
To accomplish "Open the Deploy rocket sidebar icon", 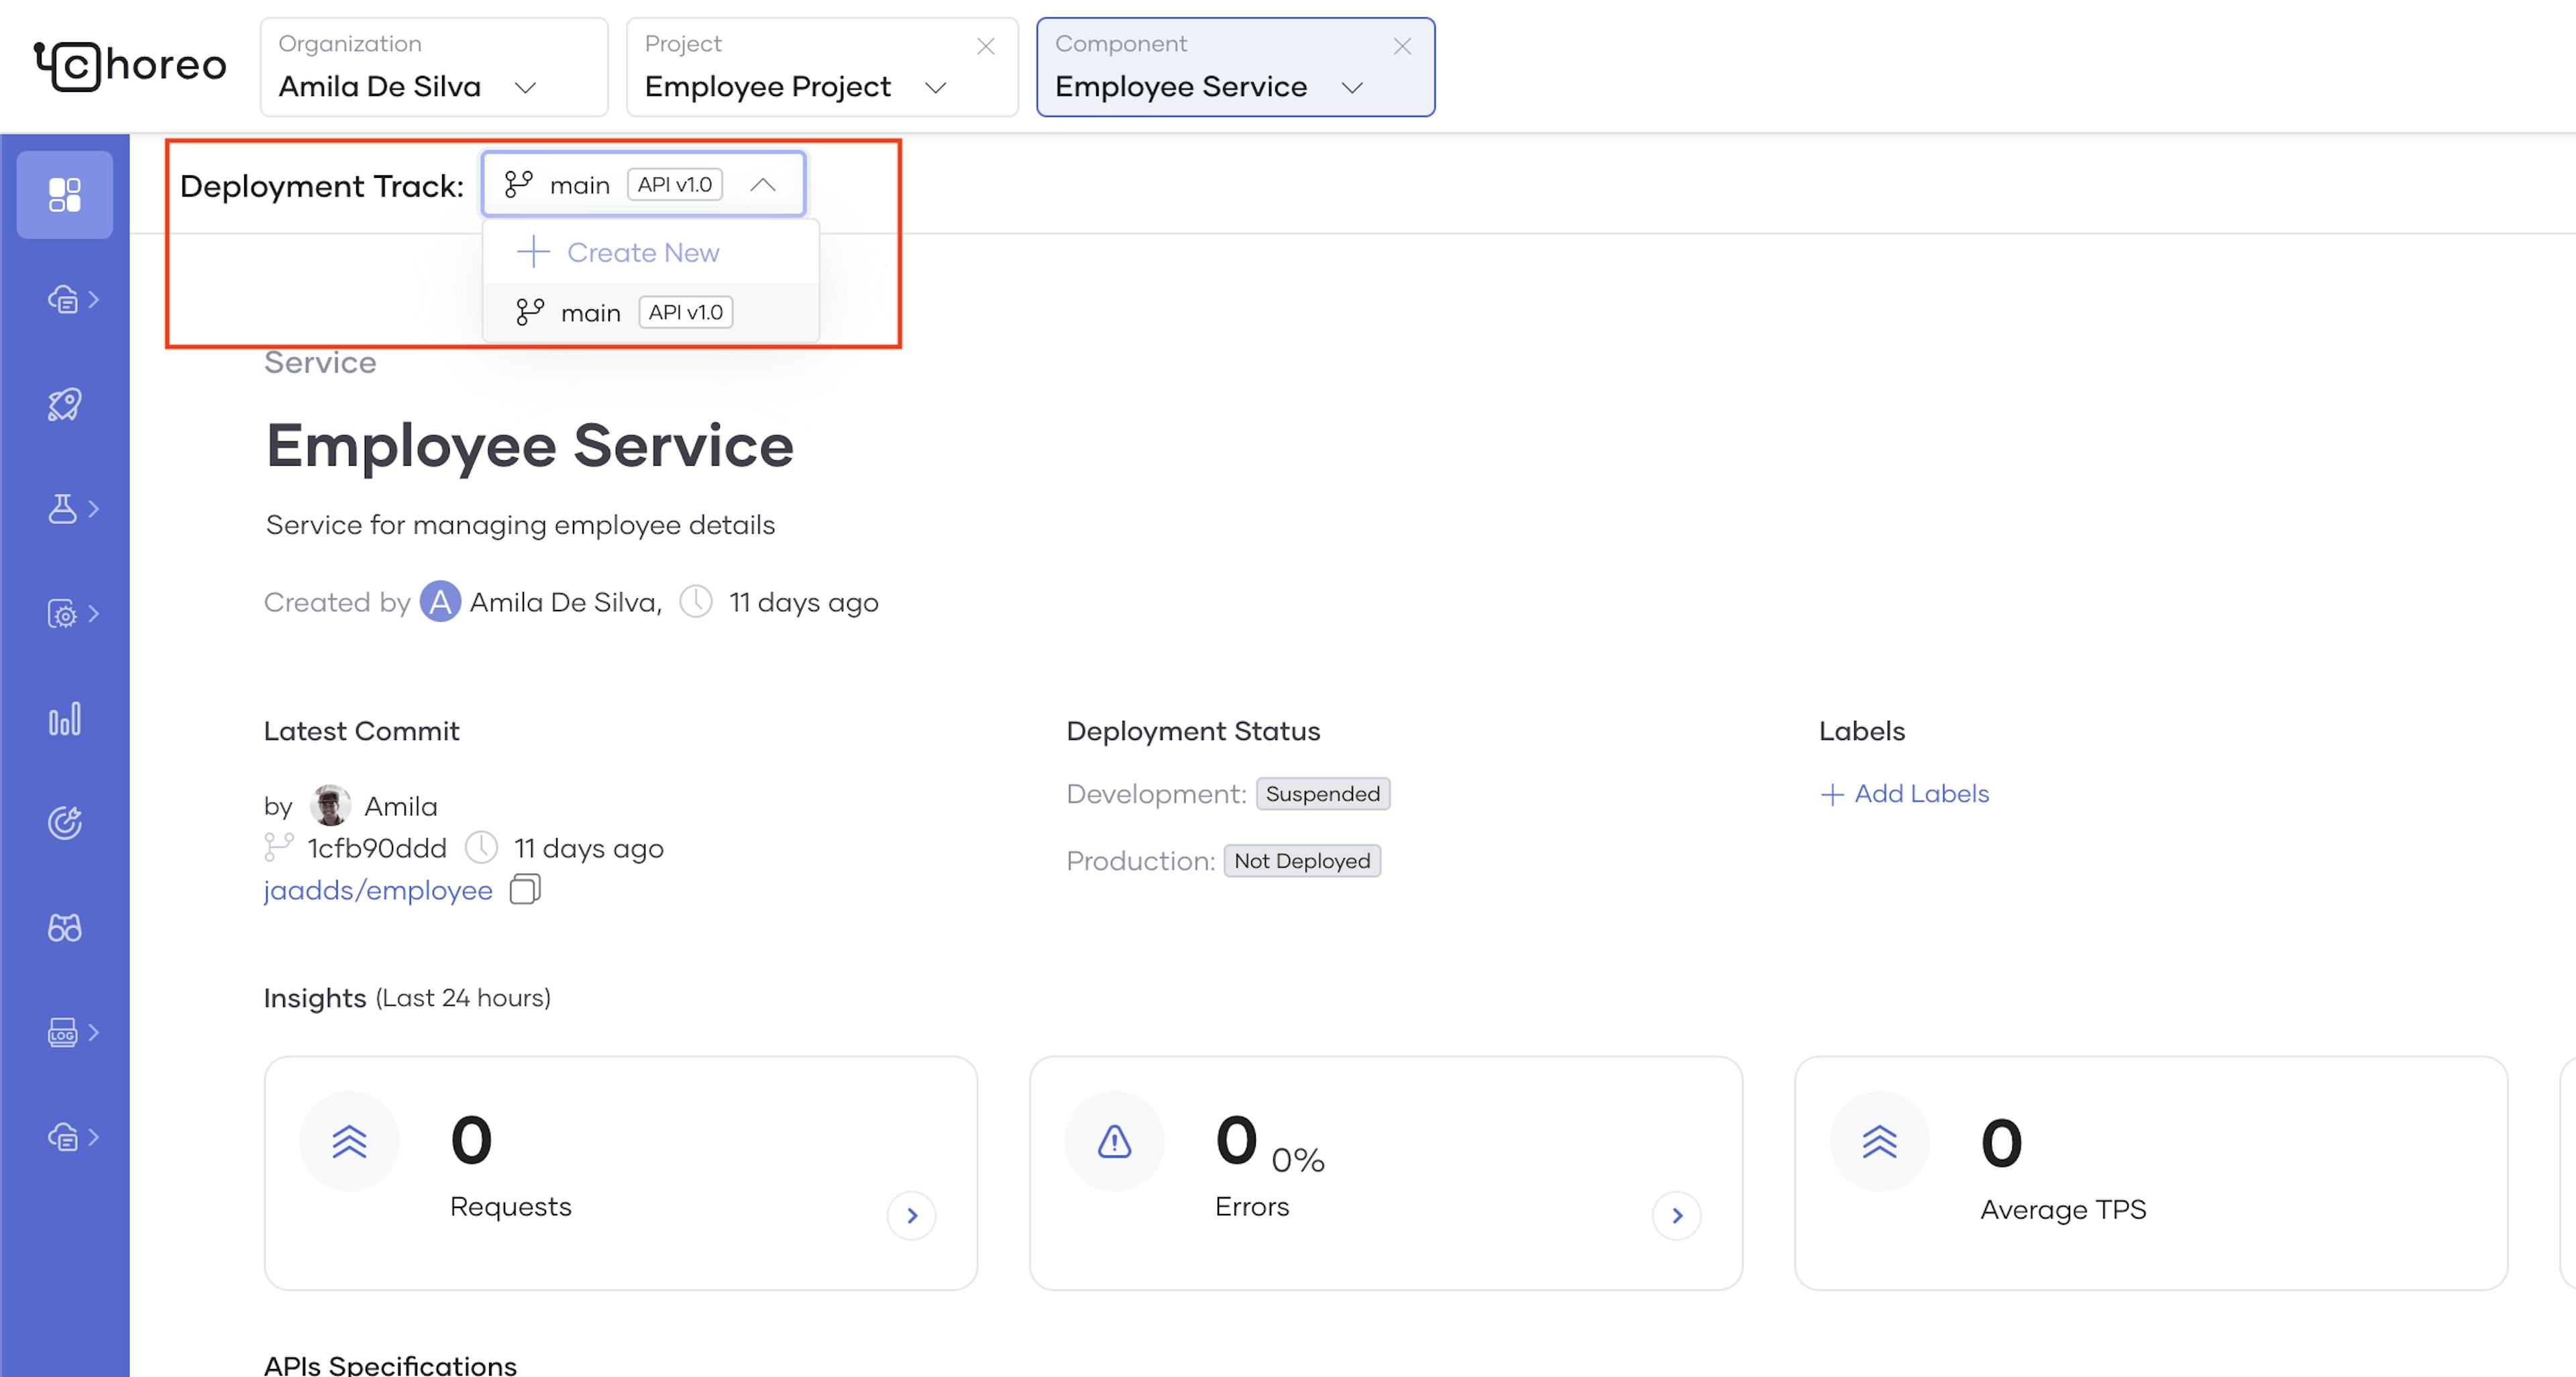I will click(x=65, y=404).
